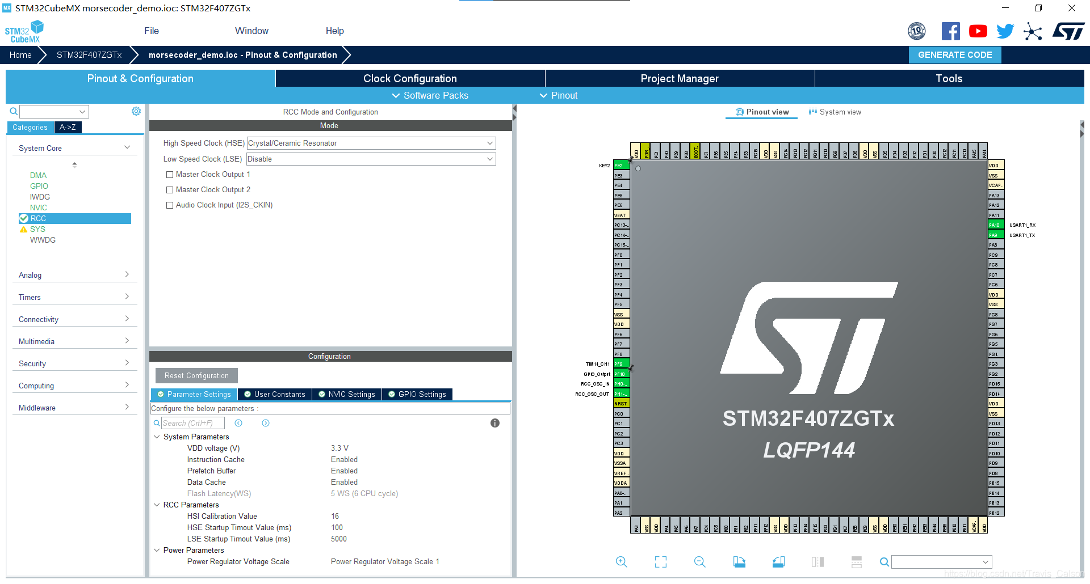Screen dimensions: 1090x584
Task: Switch to Clock Configuration tab
Action: coord(410,78)
